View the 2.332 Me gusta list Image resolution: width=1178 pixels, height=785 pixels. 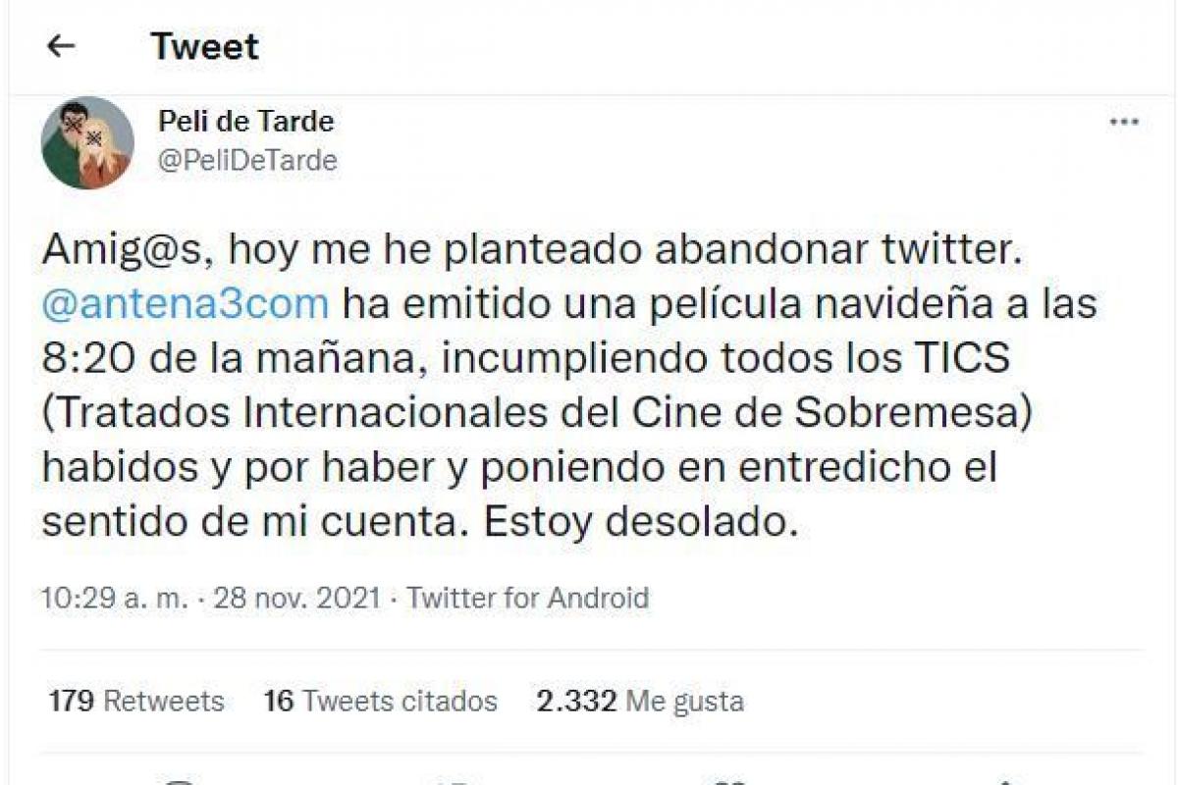tap(639, 702)
